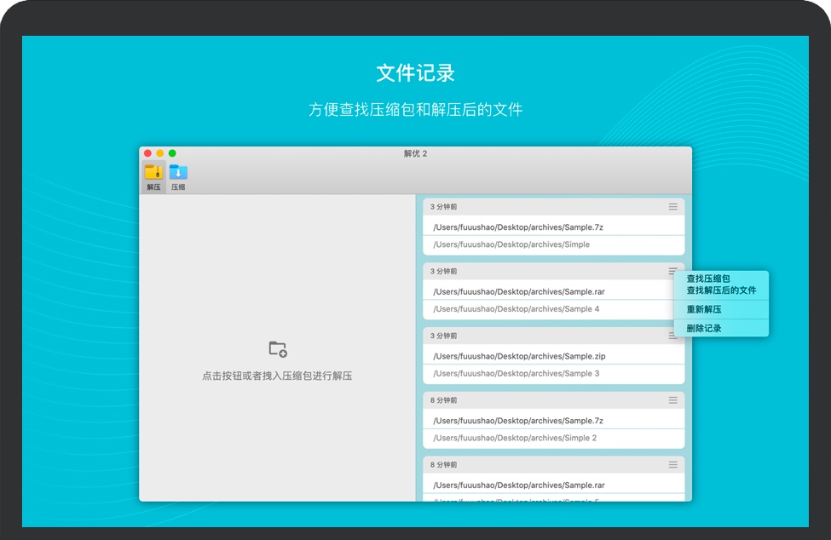Click the Sample.zip archive path

tap(519, 356)
